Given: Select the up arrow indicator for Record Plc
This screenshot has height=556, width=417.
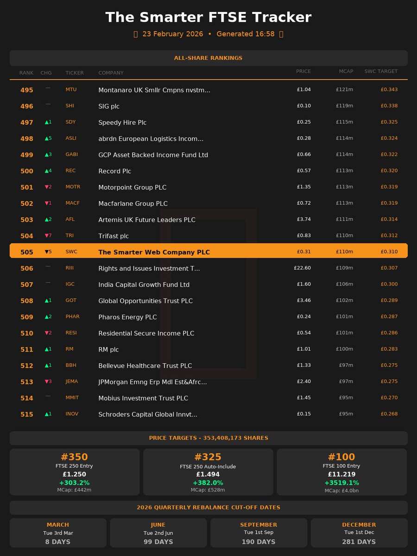Looking at the screenshot, I should point(46,171).
